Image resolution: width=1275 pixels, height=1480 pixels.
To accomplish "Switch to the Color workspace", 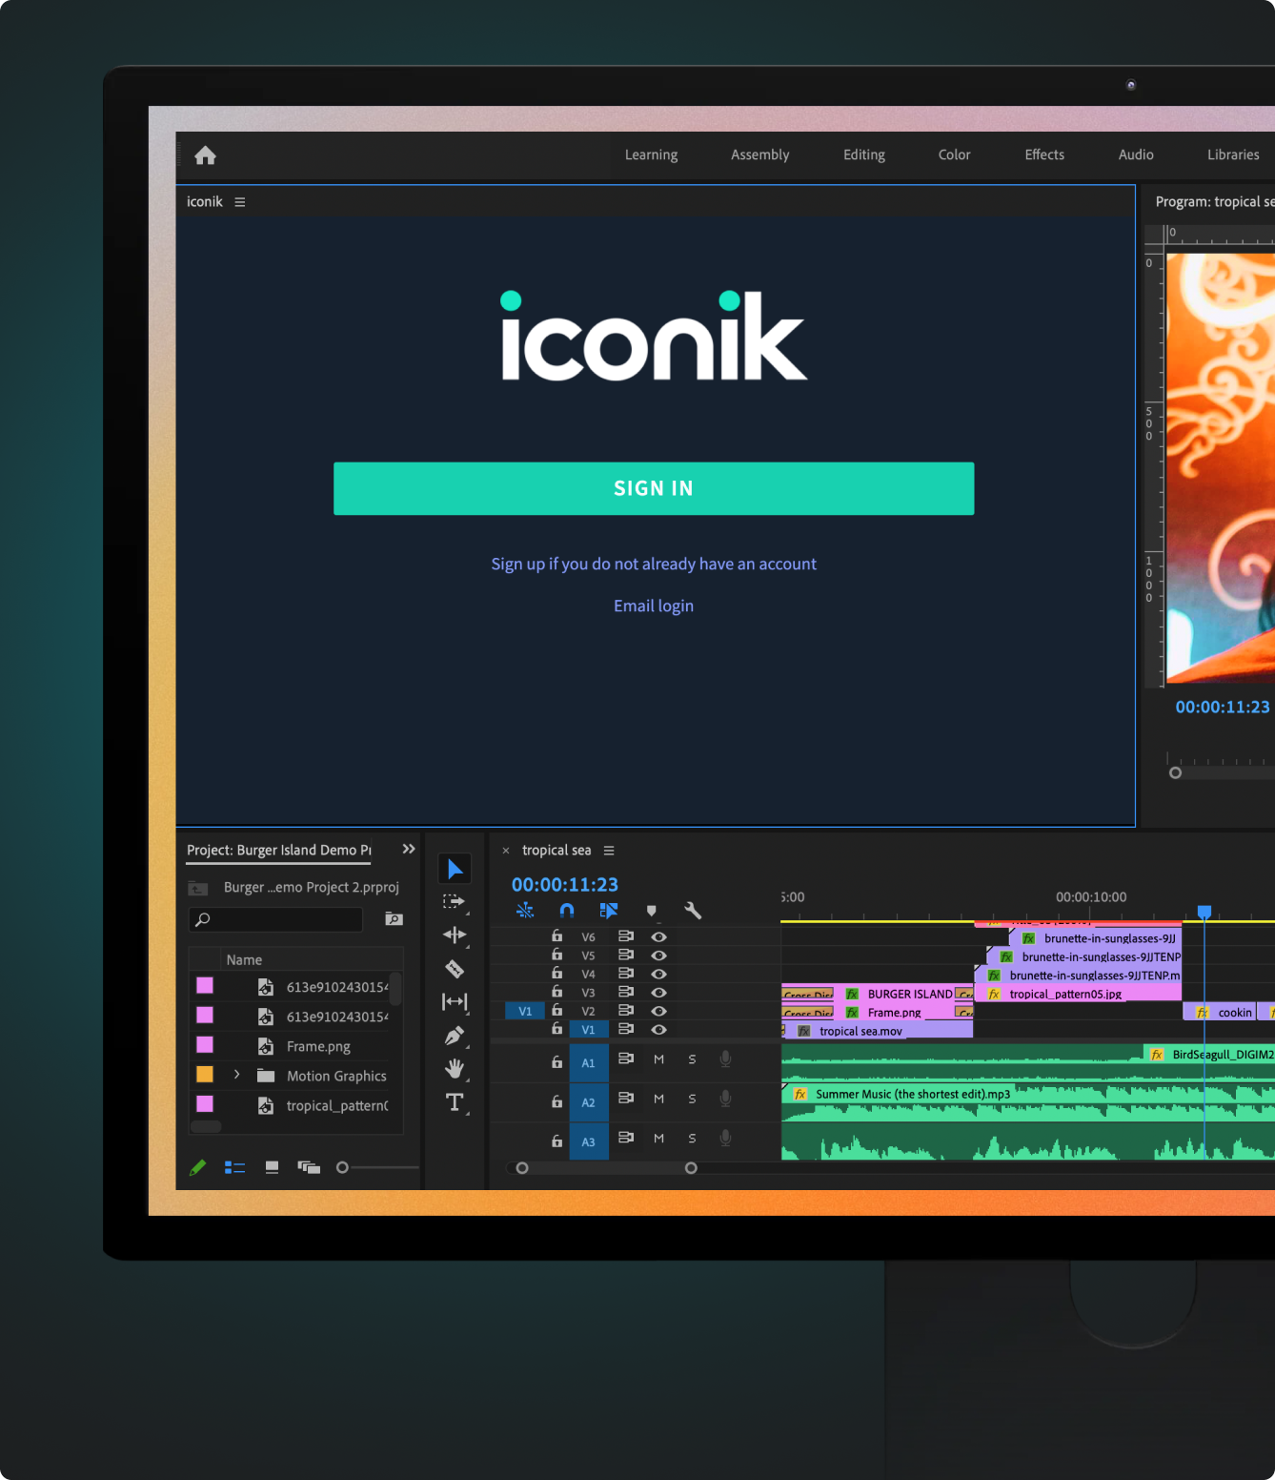I will click(x=954, y=154).
